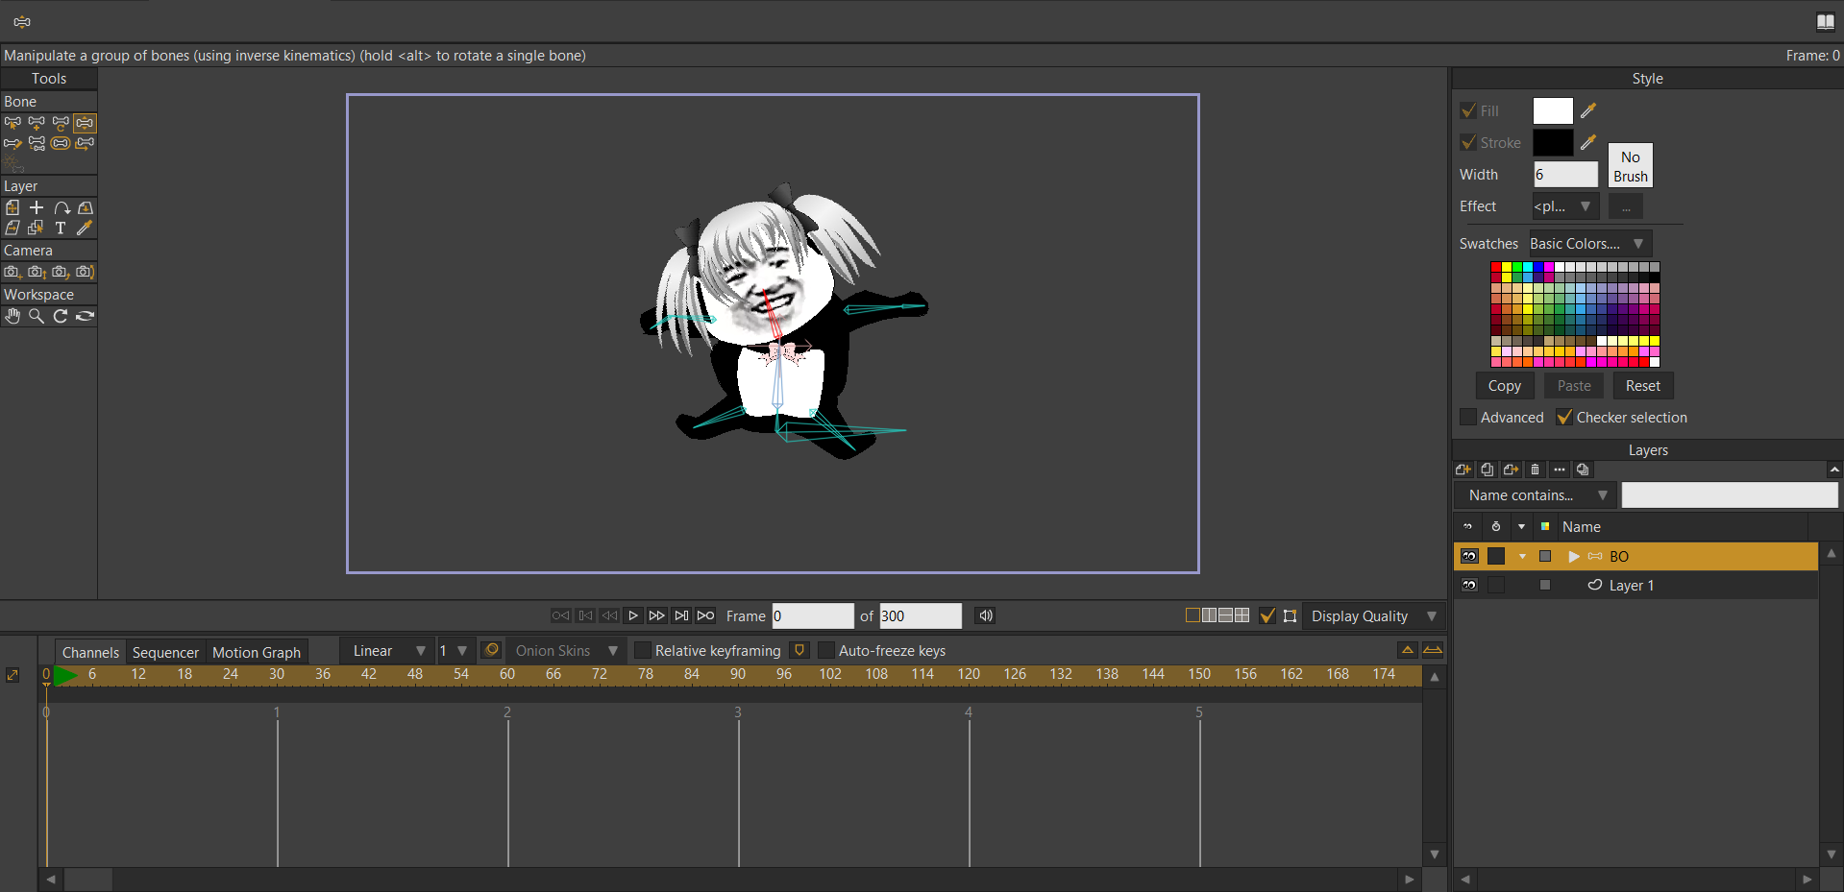Click the new layer icon in Layers panel

1463,470
